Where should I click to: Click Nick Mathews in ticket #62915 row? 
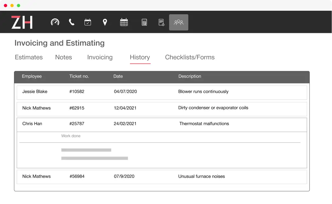pos(37,108)
